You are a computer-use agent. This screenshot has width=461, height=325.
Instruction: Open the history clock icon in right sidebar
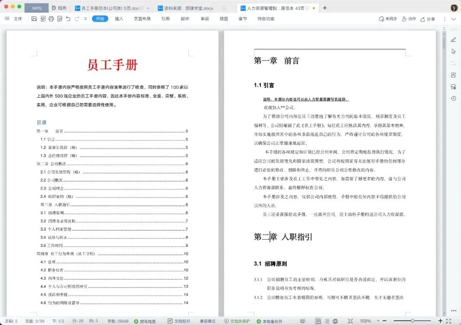(454, 99)
